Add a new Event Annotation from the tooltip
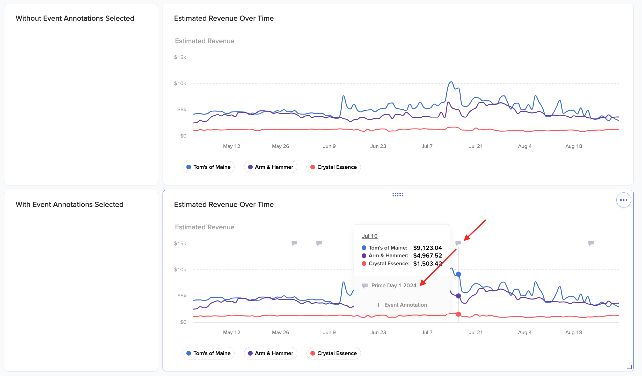The image size is (642, 376). (x=402, y=305)
